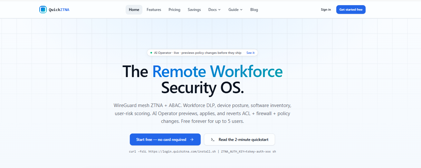Open the Features page
The image size is (421, 168).
point(154,10)
